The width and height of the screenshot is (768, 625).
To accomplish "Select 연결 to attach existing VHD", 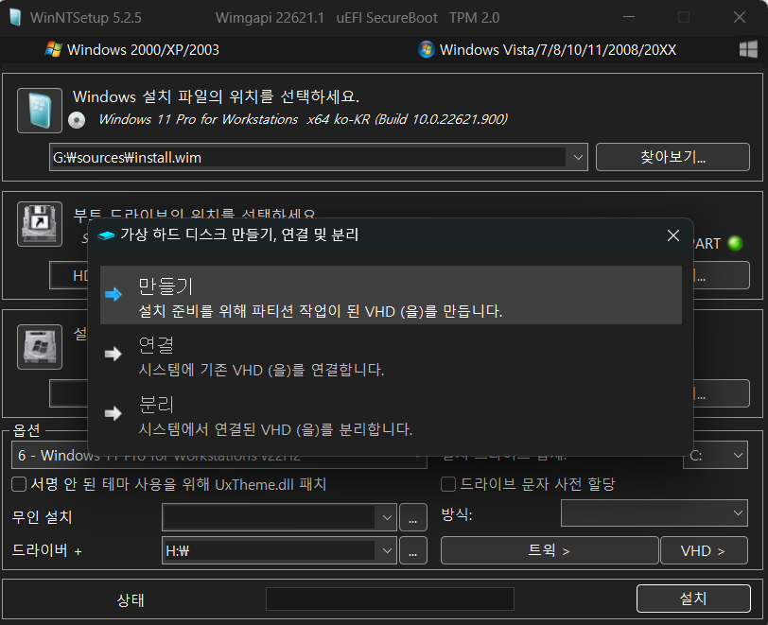I will coord(391,355).
